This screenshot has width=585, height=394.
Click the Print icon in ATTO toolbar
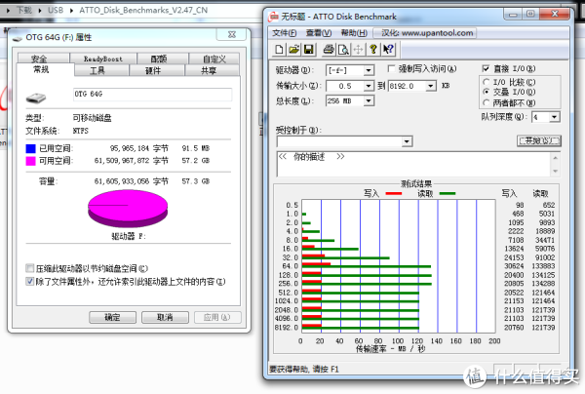point(329,49)
